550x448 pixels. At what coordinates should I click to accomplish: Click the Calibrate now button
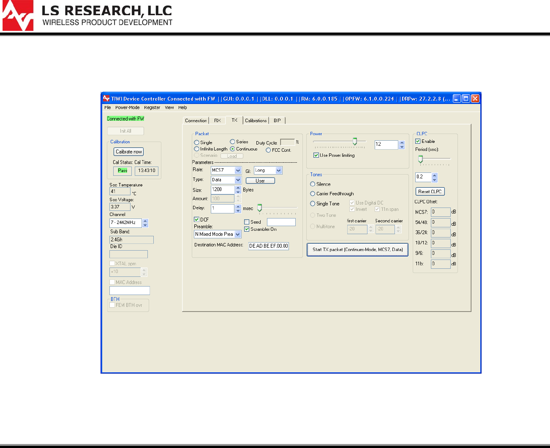pyautogui.click(x=129, y=152)
